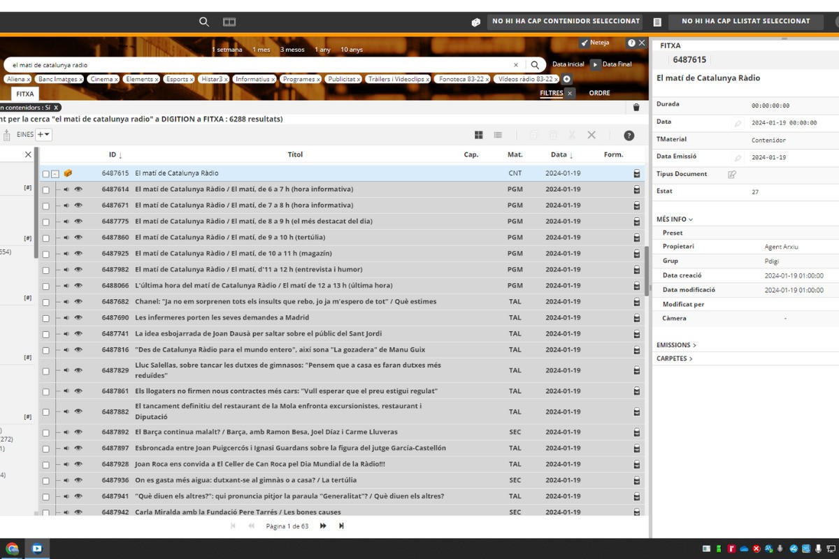Collapse the MÉS INFO section
This screenshot has width=839, height=559.
675,219
